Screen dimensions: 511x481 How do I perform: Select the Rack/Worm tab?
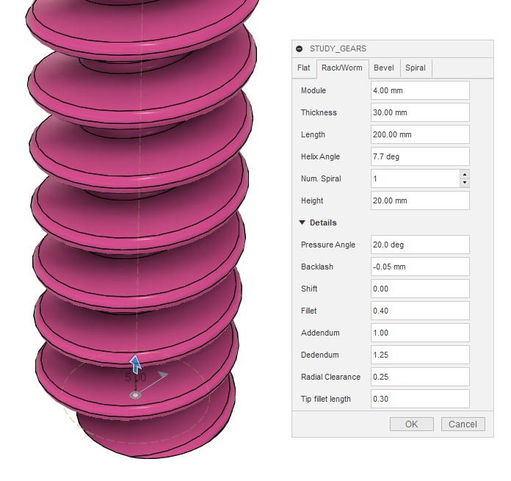[x=341, y=68]
